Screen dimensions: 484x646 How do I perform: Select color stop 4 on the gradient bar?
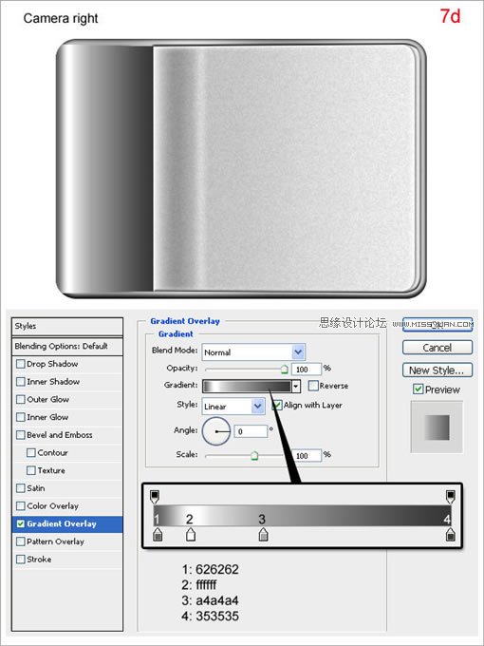coord(451,535)
